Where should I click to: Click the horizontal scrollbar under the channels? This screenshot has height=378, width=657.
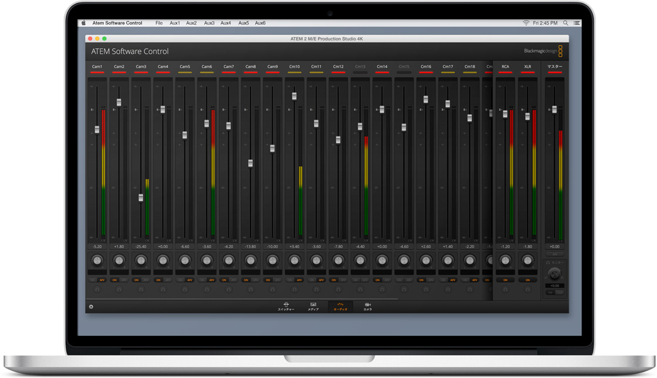(243, 299)
